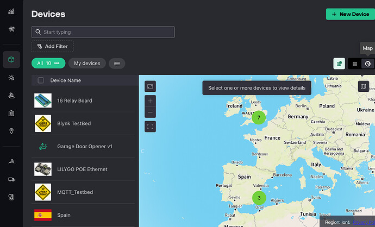
Task: Select the All 10 tab
Action: pos(48,64)
